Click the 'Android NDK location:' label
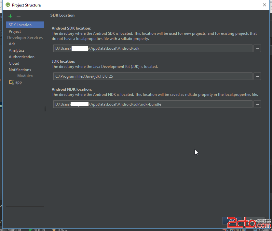272x231 pixels. pos(72,89)
